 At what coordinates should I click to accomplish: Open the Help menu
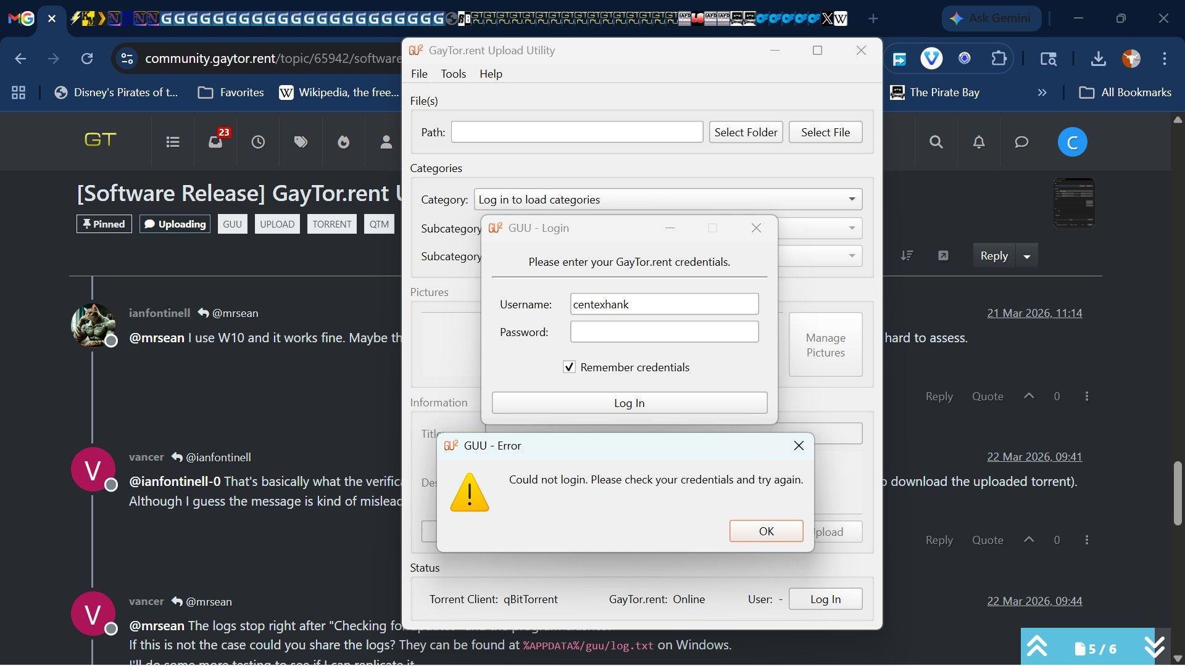pyautogui.click(x=491, y=74)
